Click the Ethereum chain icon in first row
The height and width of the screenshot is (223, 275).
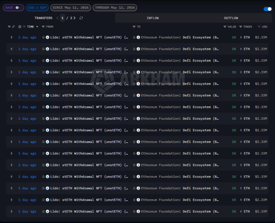point(12,38)
